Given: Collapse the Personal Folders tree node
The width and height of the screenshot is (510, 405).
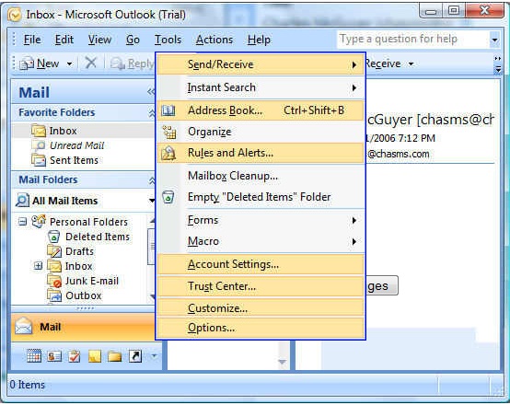Looking at the screenshot, I should [x=22, y=222].
